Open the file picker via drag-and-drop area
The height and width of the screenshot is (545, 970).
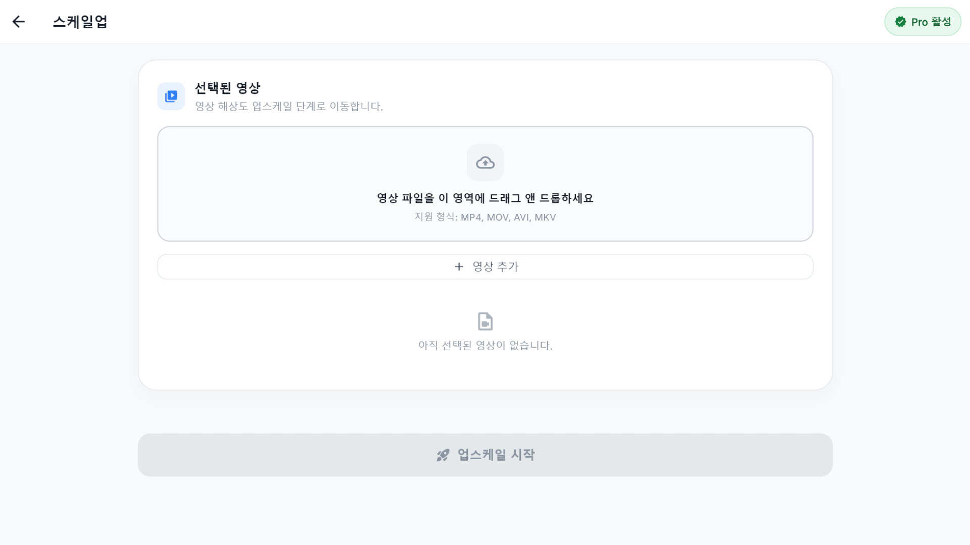pos(485,184)
